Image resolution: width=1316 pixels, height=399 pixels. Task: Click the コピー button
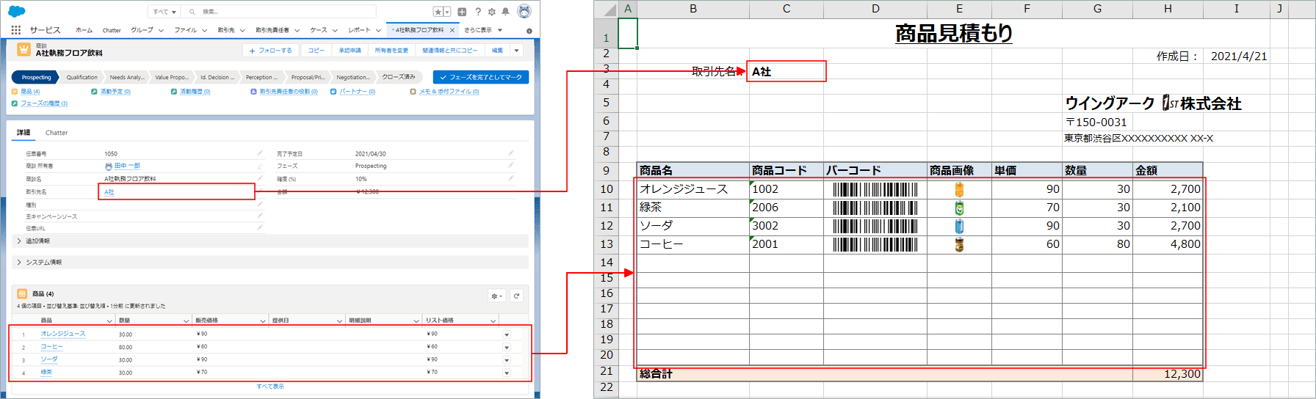pos(316,51)
